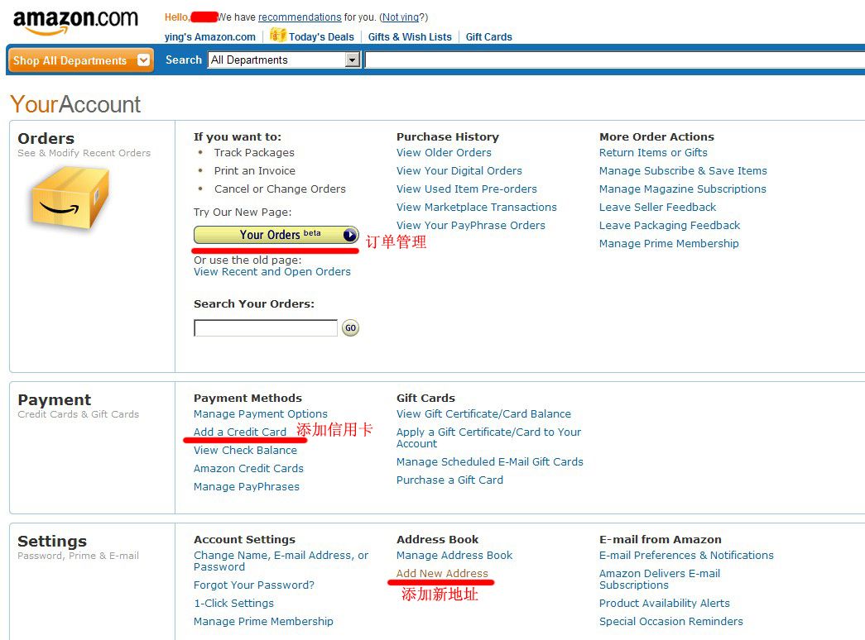Image resolution: width=865 pixels, height=640 pixels.
Task: Click the round GO button for order search
Action: click(350, 328)
